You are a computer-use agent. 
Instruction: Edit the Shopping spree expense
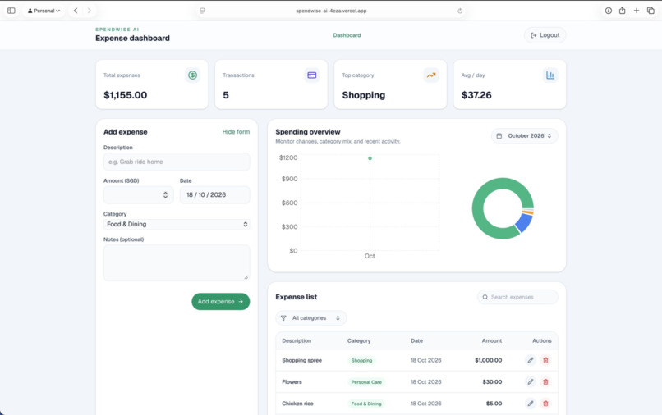point(531,360)
